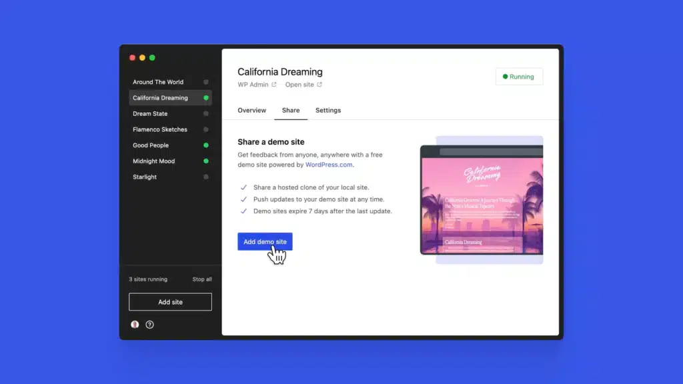Click Stop all in the sidebar

pyautogui.click(x=202, y=279)
